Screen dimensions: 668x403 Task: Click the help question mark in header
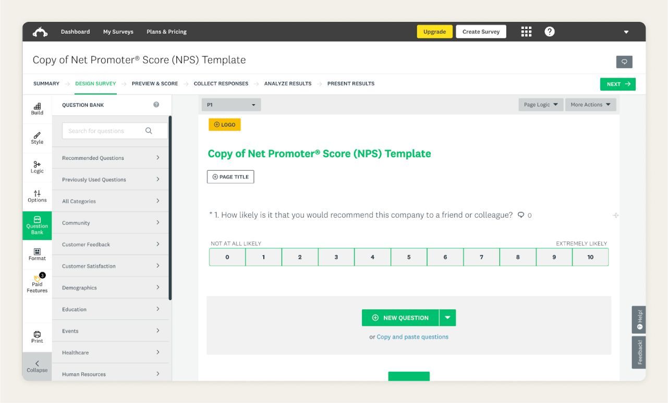549,32
